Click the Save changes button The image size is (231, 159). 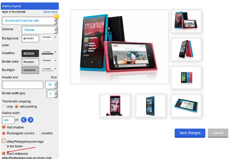[x=190, y=133]
